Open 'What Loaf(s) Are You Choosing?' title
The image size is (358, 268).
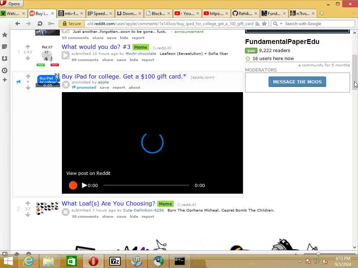point(108,203)
